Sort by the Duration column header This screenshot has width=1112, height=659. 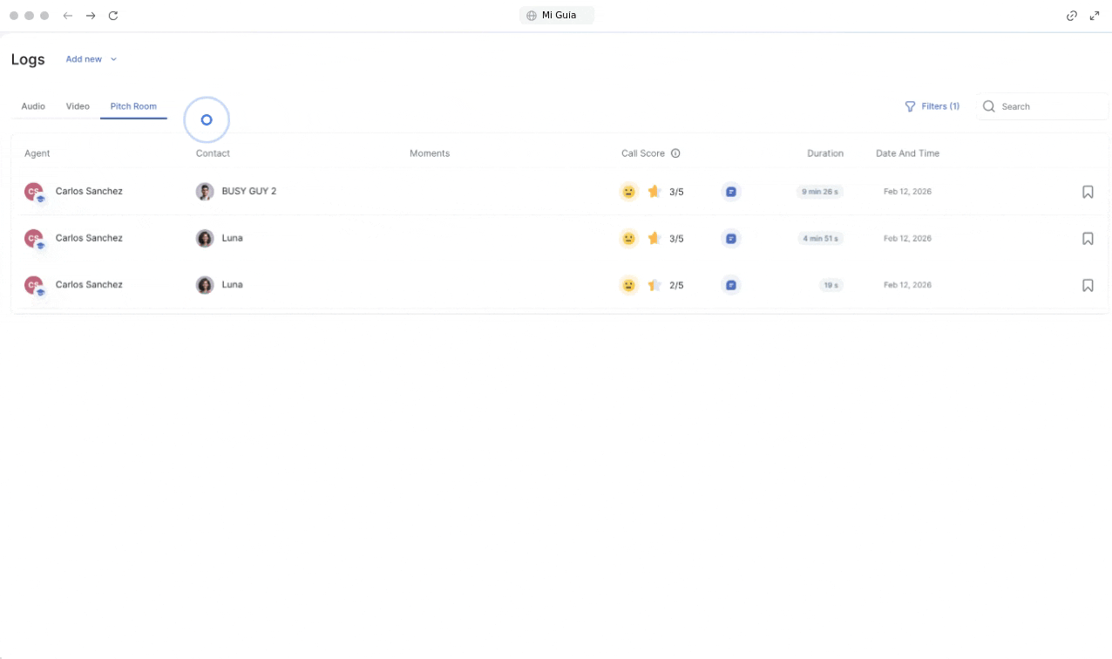coord(824,153)
